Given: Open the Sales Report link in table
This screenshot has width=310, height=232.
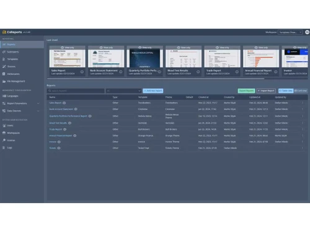Looking at the screenshot, I should 55,103.
